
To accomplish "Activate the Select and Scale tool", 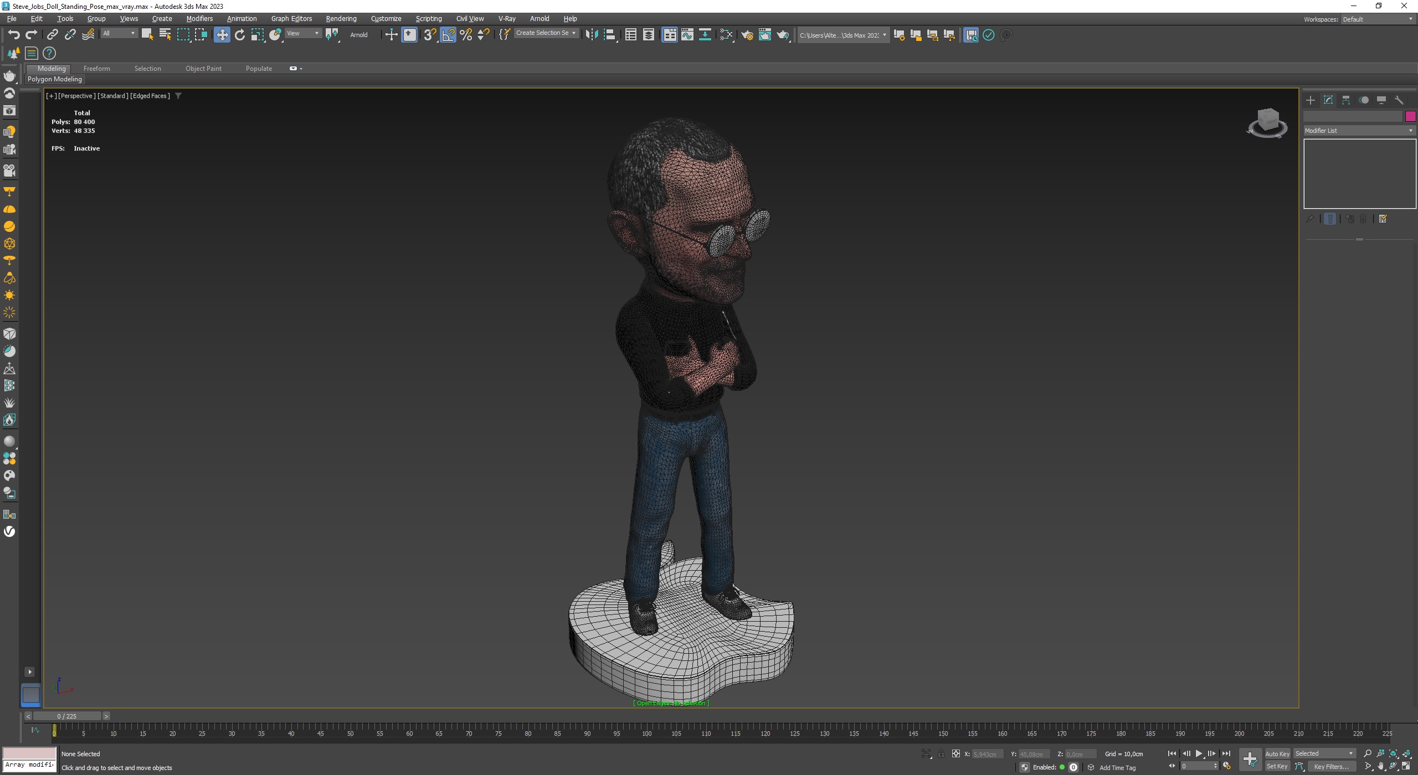I will pos(257,35).
